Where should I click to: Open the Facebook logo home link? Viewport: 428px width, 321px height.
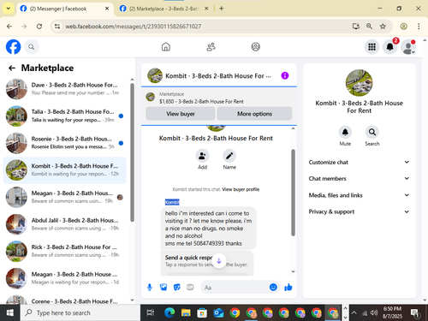coord(13,47)
